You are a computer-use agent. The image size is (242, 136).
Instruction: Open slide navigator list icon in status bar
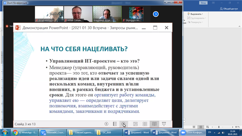[115, 124]
